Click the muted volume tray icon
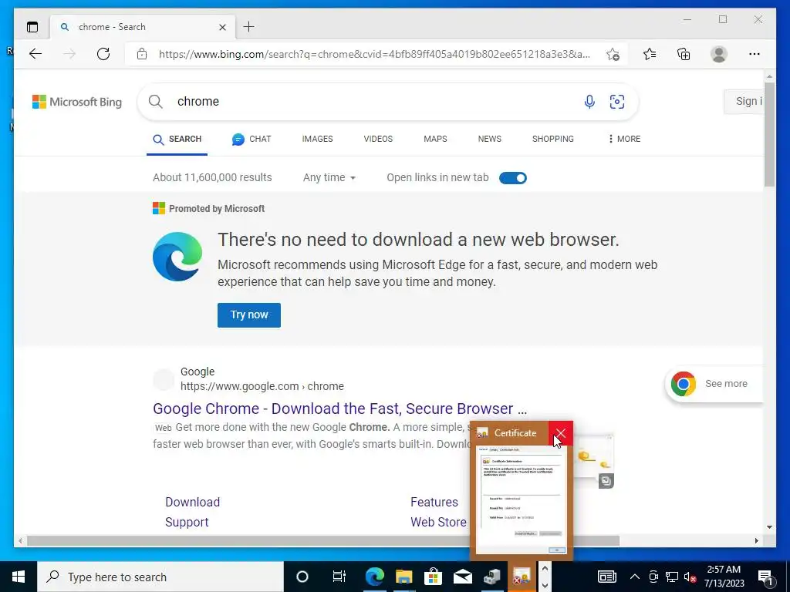The width and height of the screenshot is (790, 592). (690, 577)
